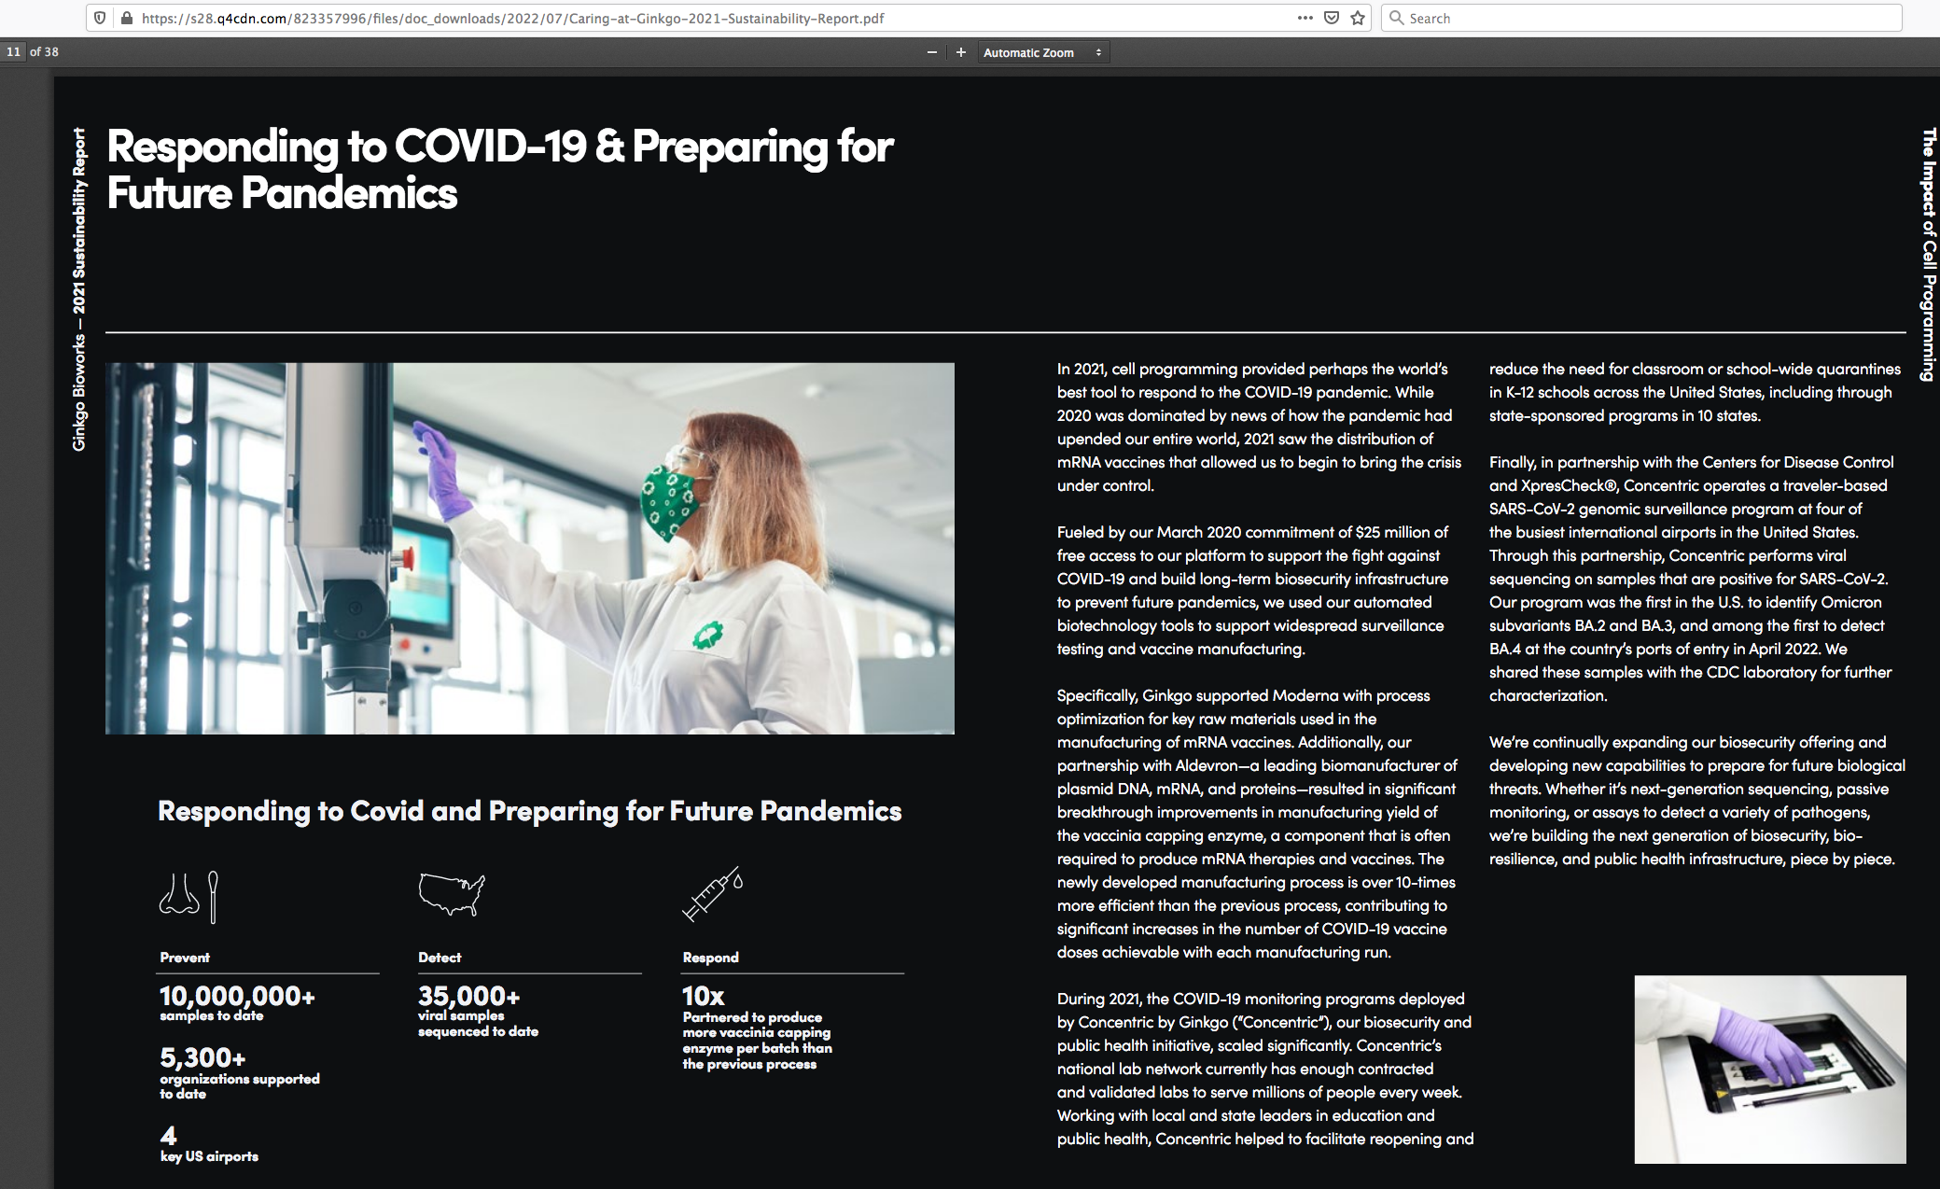Click the 'Detect' label

pos(440,958)
